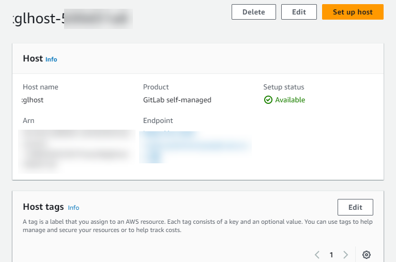The width and height of the screenshot is (396, 262).
Task: Select page number 1 in pagination
Action: tap(331, 255)
